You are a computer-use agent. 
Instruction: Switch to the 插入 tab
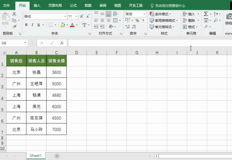click(x=37, y=6)
